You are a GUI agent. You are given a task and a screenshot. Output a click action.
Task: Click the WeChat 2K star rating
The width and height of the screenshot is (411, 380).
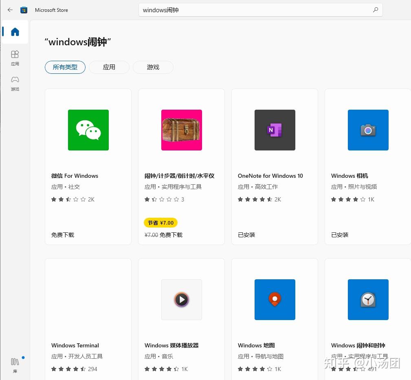pos(73,199)
